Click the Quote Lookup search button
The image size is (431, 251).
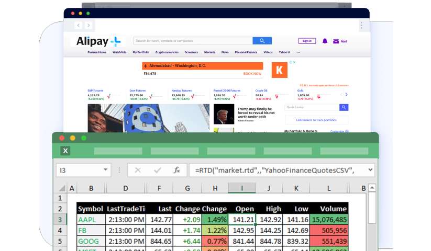point(344,107)
